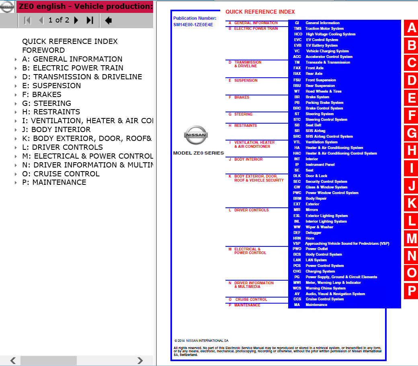Select O: CRUISE CONTROL tree item

point(61,174)
